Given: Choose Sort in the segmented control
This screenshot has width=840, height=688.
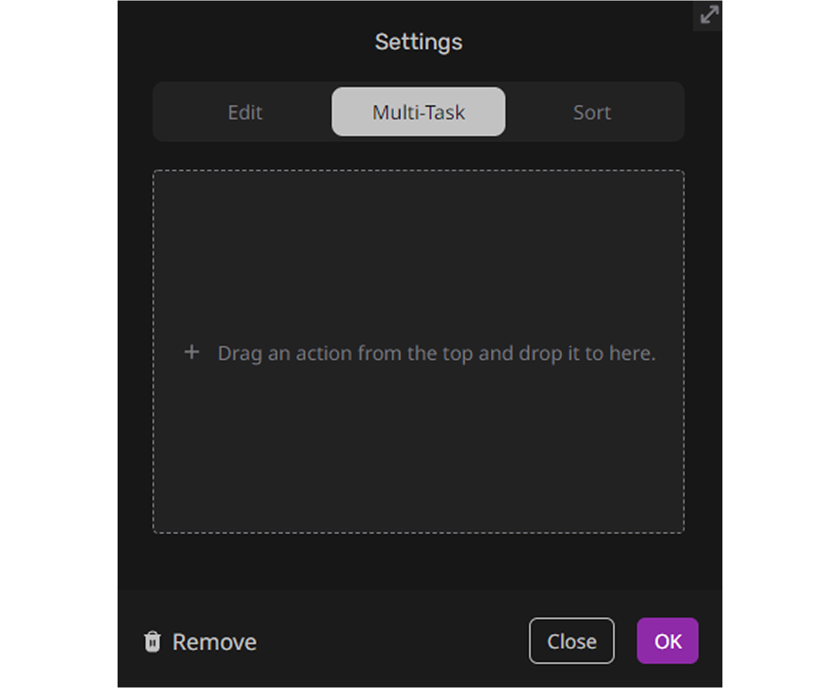Looking at the screenshot, I should [x=592, y=112].
